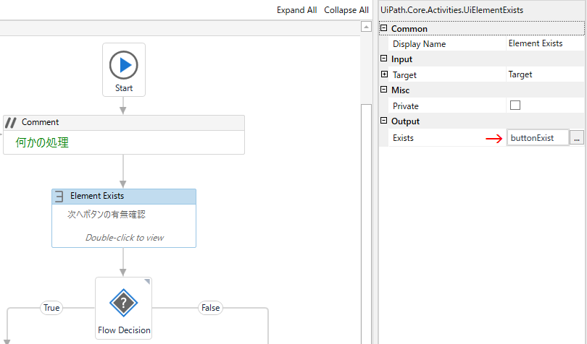Select the False branch label
The height and width of the screenshot is (344, 587).
210,308
